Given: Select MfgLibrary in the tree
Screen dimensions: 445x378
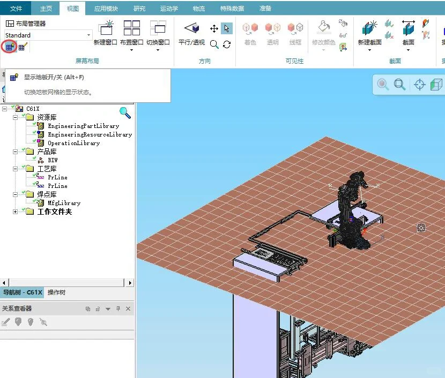Looking at the screenshot, I should point(64,203).
